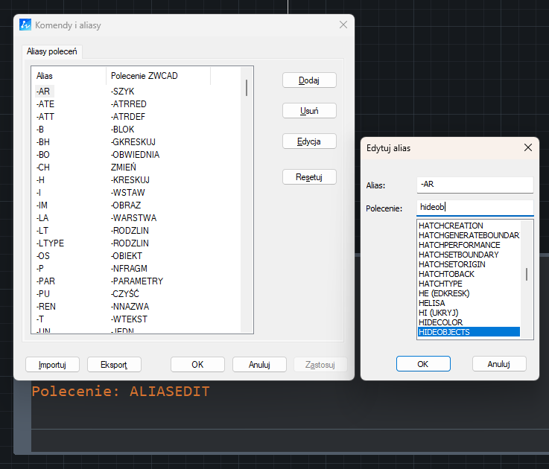This screenshot has width=549, height=469.
Task: Choose HATCHCREATION from the suggestion list
Action: pos(469,226)
